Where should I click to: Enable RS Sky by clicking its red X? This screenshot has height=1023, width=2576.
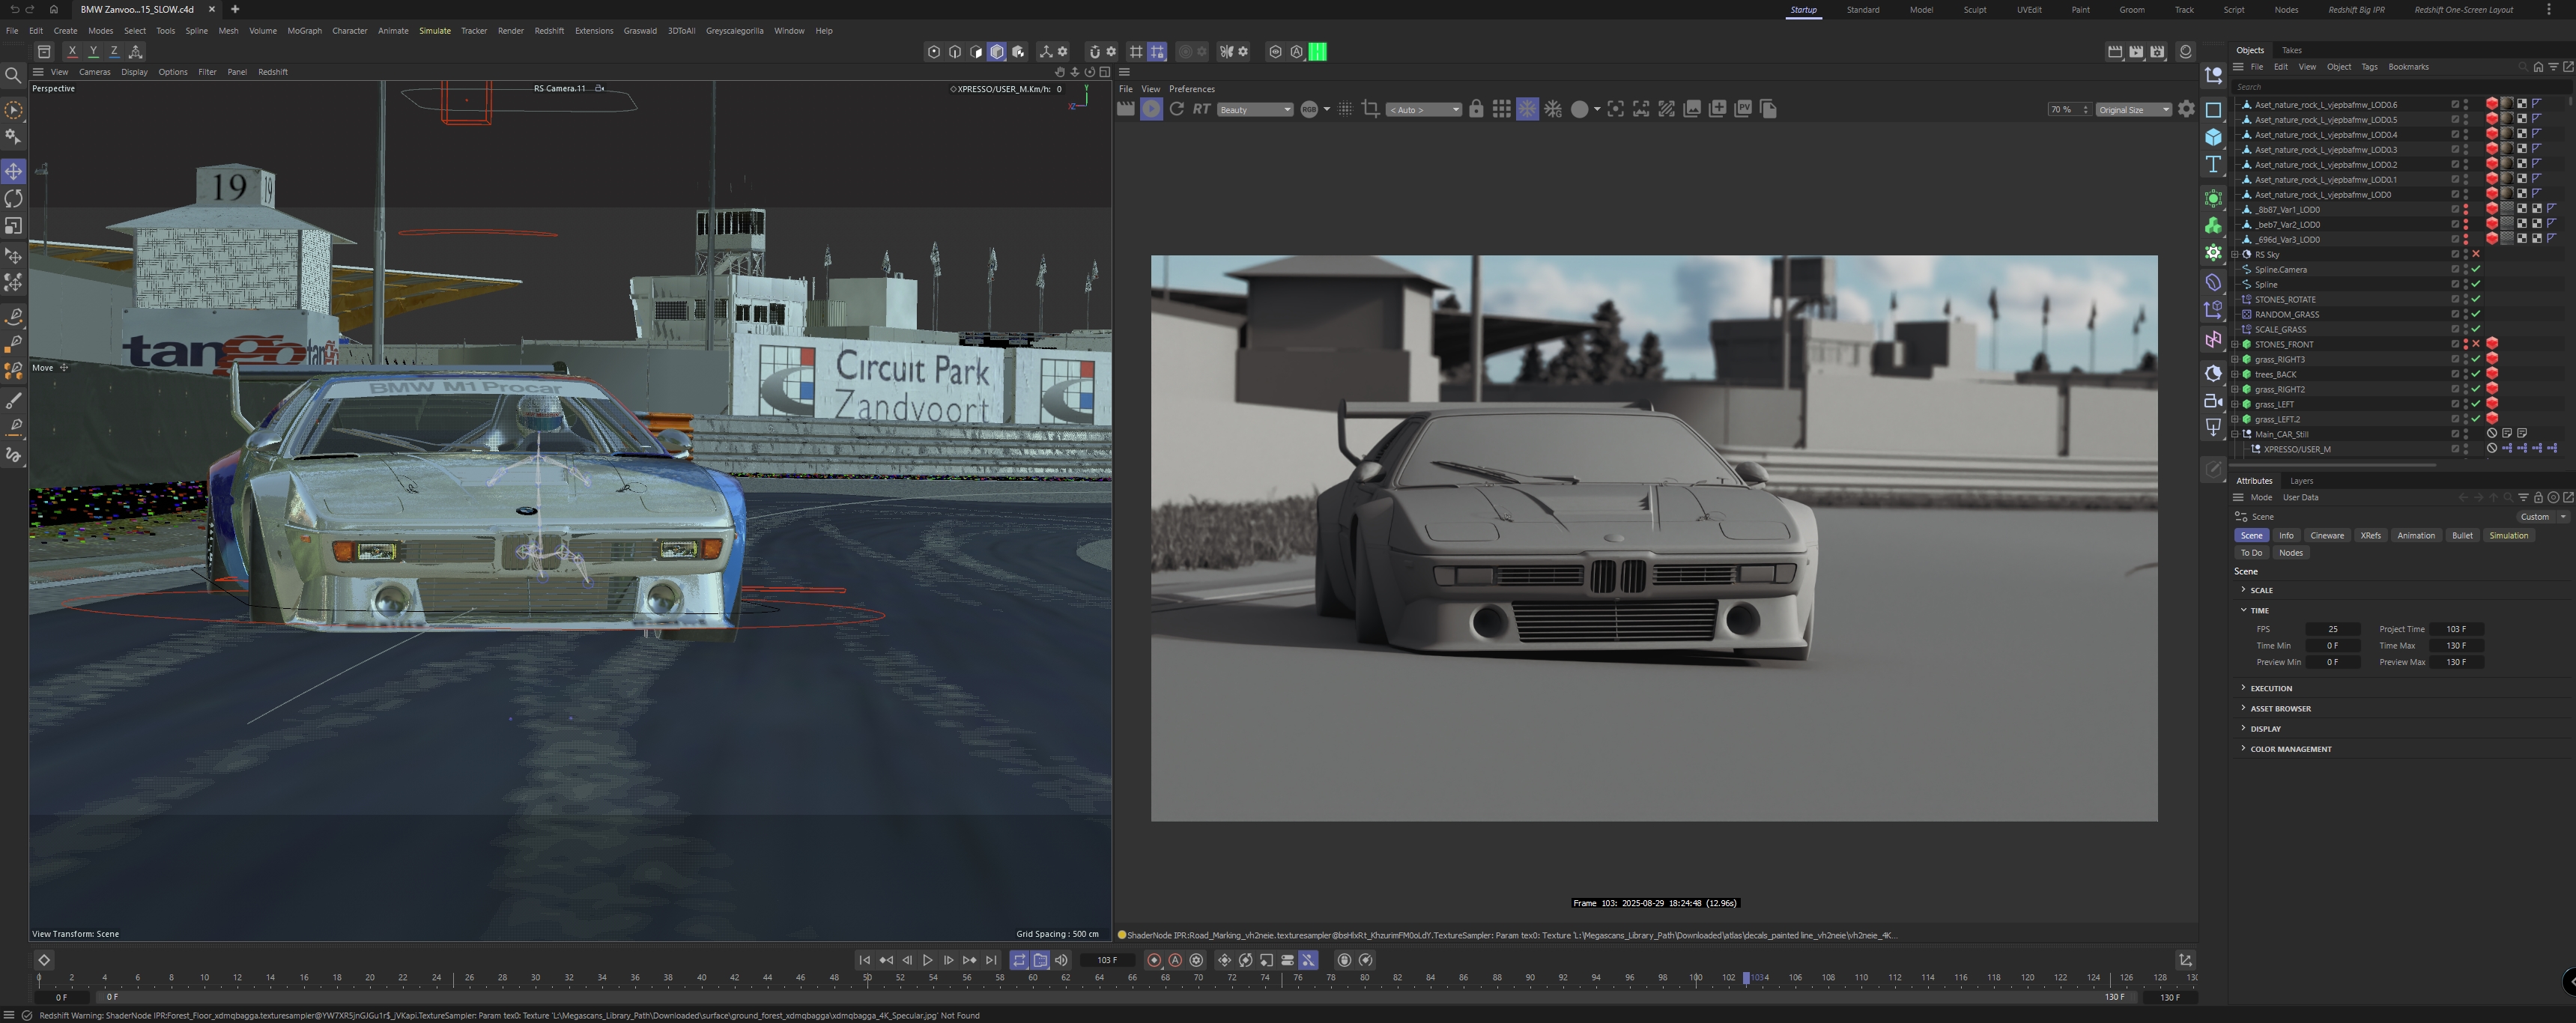tap(2476, 254)
